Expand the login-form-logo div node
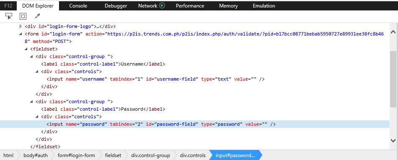The image size is (398, 160). (x=21, y=26)
